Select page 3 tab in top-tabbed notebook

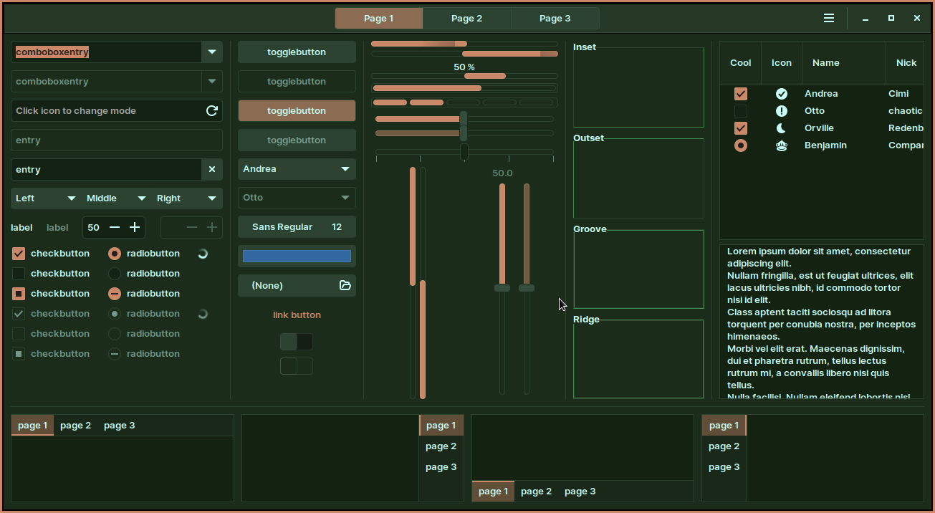click(x=120, y=426)
